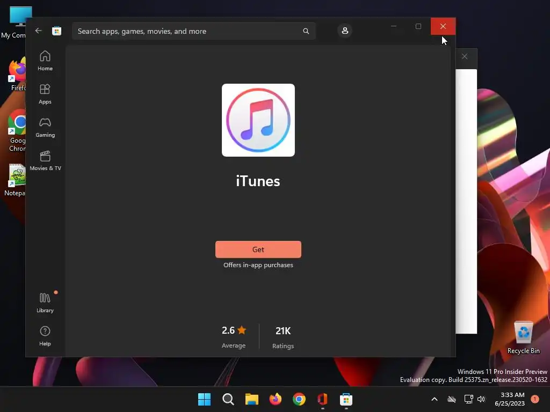The height and width of the screenshot is (412, 550).
Task: Minimize the Microsoft Store window
Action: pos(394,26)
